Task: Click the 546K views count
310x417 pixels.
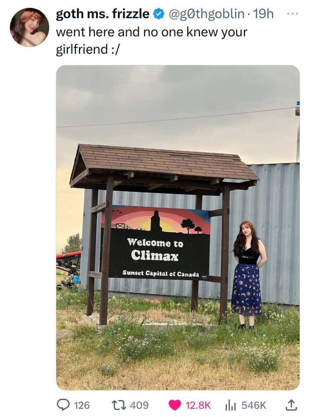Action: [x=254, y=405]
